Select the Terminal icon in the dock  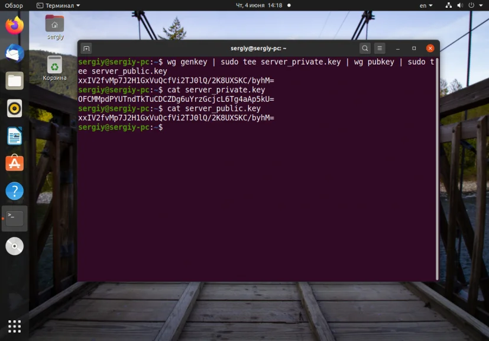point(14,218)
